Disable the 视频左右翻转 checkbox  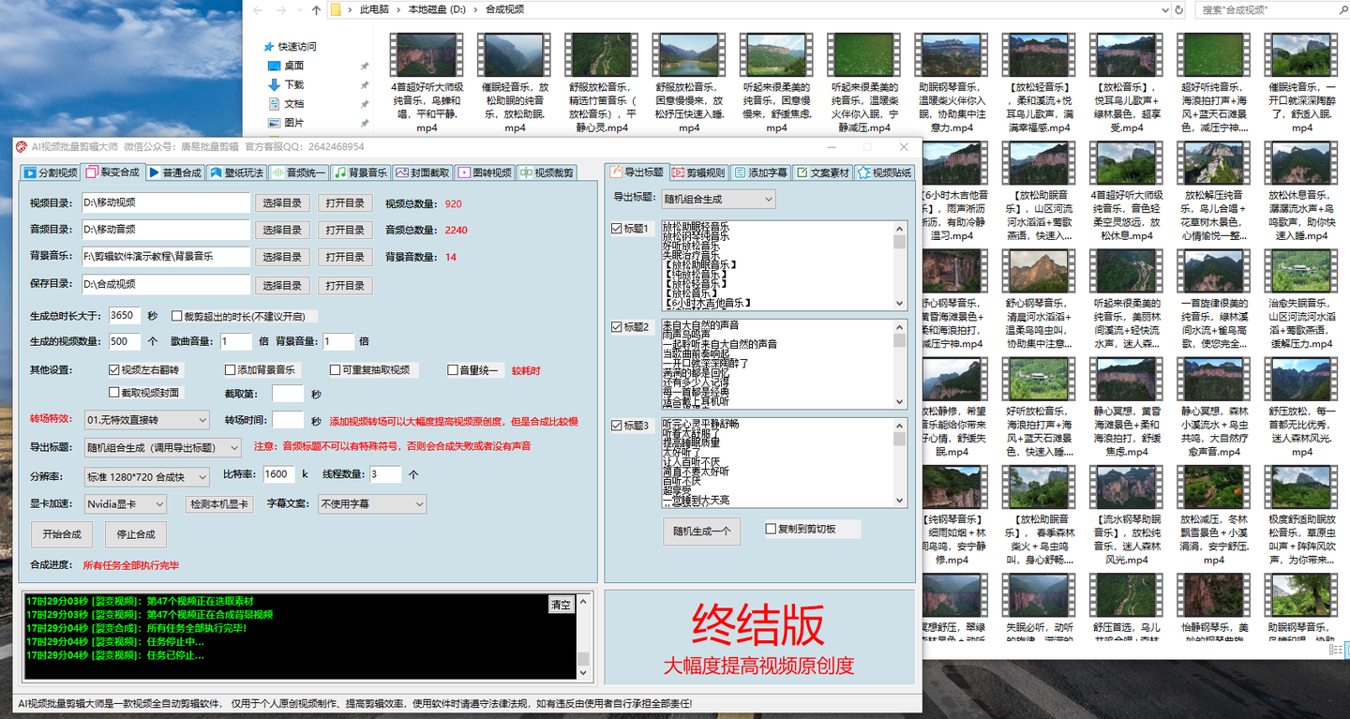pyautogui.click(x=112, y=369)
